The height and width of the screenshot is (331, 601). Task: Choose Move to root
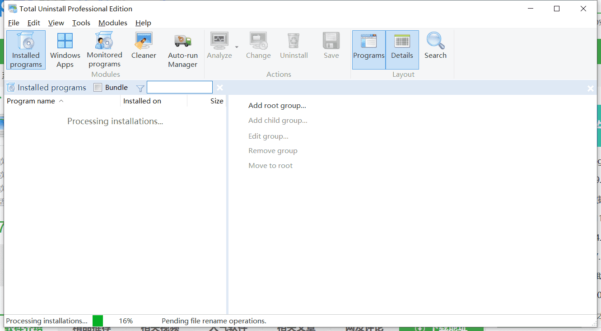point(270,166)
